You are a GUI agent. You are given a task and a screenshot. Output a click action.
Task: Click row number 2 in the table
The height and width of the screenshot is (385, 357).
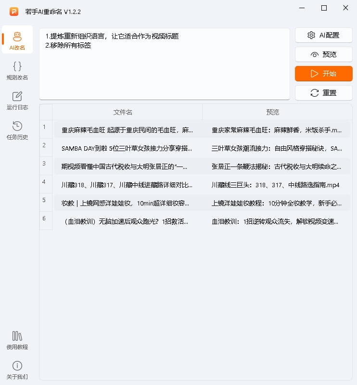[46, 148]
